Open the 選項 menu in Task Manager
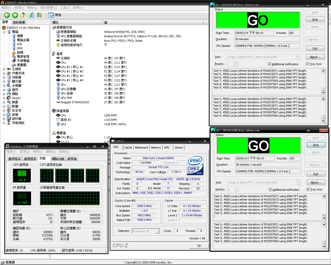The width and height of the screenshot is (331, 265). click(x=25, y=152)
